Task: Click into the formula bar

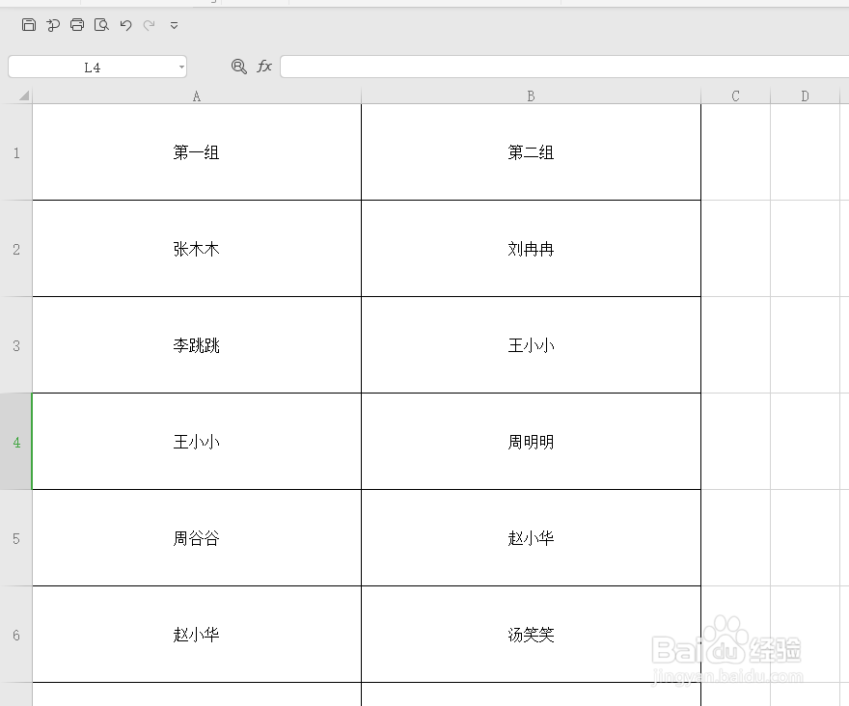Action: pyautogui.click(x=564, y=67)
